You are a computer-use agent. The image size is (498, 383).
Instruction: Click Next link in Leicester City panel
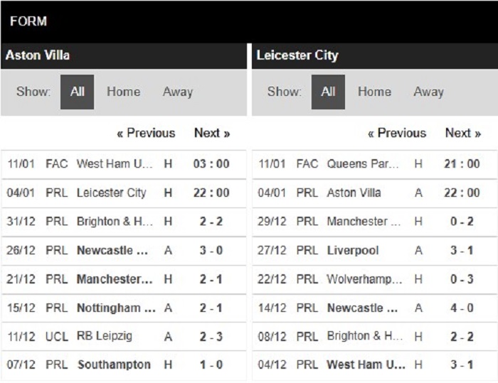click(x=462, y=133)
